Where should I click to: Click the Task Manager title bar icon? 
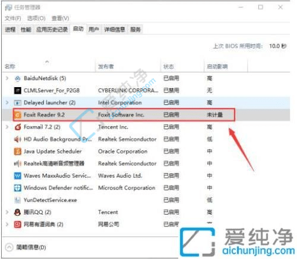(x=8, y=8)
